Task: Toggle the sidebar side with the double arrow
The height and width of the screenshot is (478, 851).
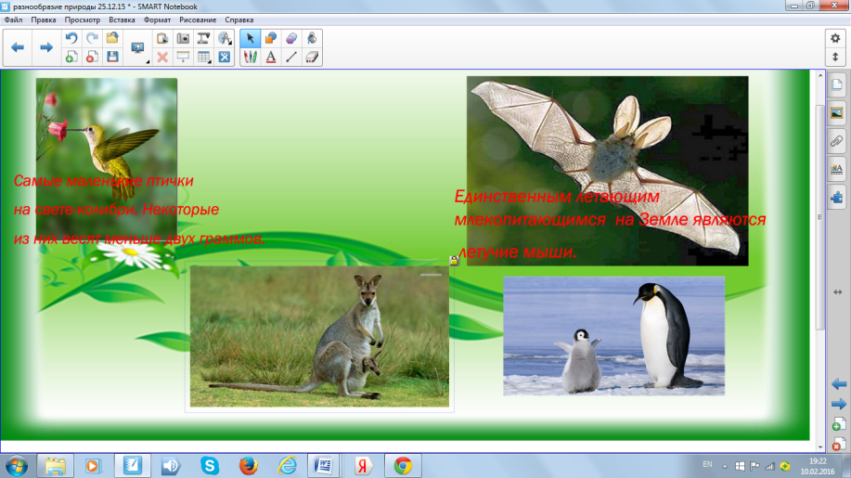Action: tap(838, 291)
